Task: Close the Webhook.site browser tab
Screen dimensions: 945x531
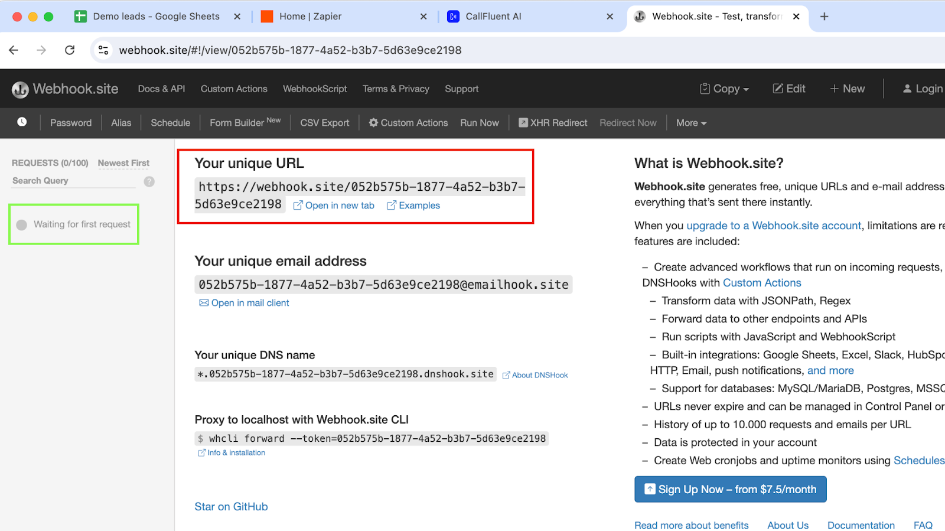Action: click(796, 17)
